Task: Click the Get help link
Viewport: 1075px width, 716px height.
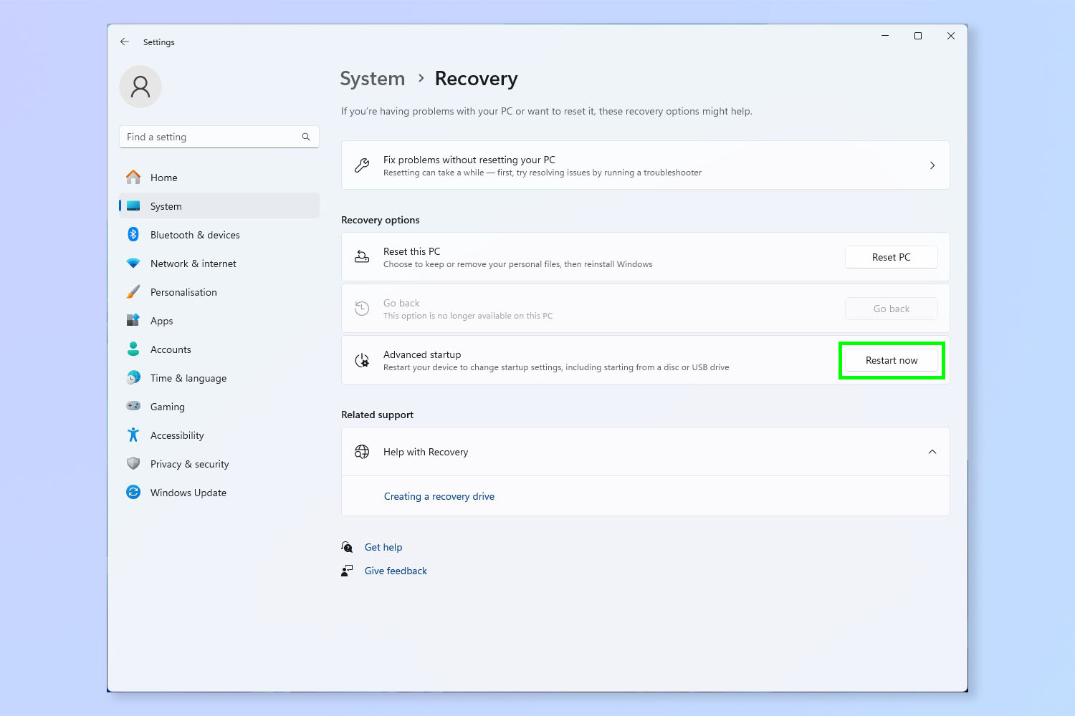Action: (383, 547)
